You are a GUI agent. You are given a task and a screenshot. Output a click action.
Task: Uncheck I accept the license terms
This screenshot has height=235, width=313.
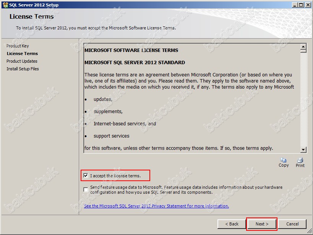click(x=86, y=175)
